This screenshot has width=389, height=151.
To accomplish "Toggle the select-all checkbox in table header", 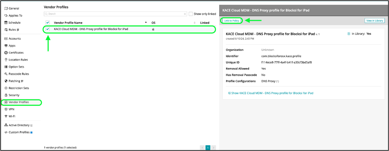I will coord(48,23).
